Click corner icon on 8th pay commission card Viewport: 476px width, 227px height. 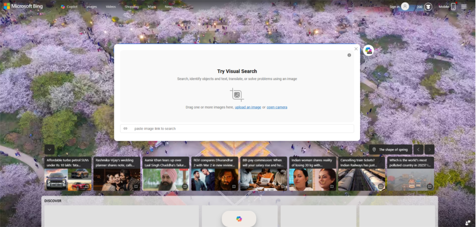(283, 186)
